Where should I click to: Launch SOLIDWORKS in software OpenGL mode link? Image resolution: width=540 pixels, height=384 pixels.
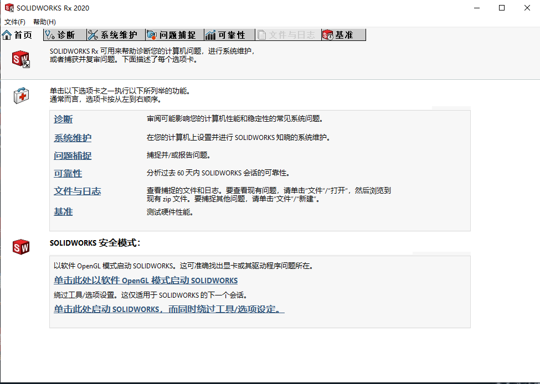pos(146,280)
